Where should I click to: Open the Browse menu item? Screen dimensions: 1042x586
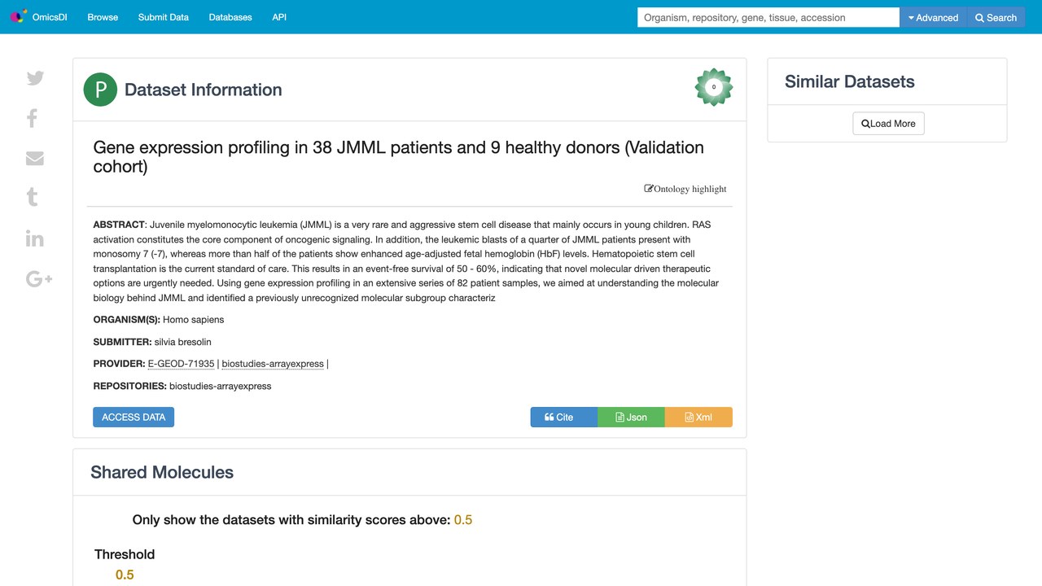[103, 17]
